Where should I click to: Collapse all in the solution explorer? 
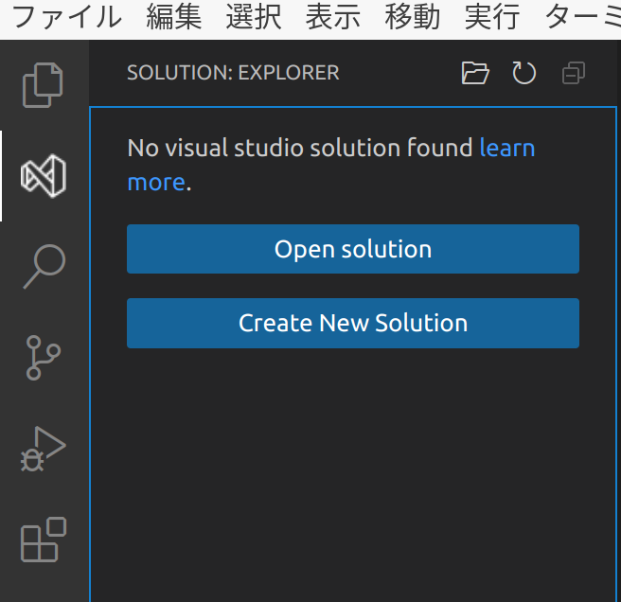coord(574,73)
